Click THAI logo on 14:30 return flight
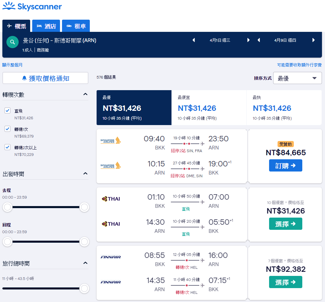 pyautogui.click(x=111, y=224)
